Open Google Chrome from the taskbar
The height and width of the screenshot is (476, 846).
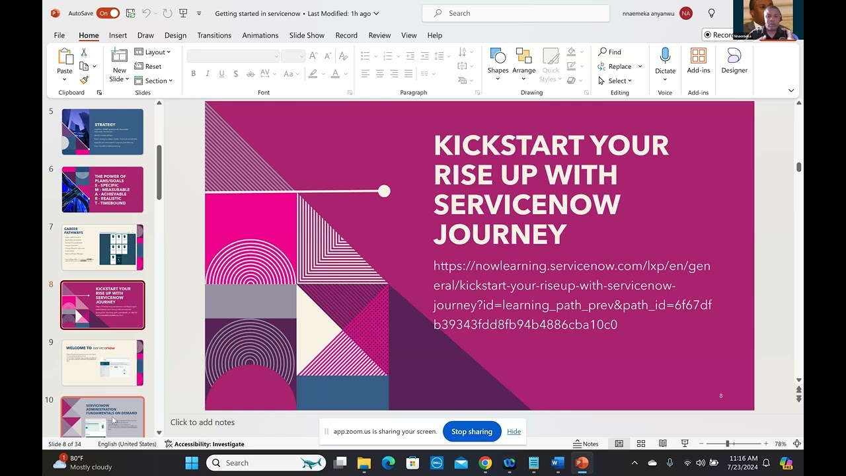pyautogui.click(x=485, y=463)
